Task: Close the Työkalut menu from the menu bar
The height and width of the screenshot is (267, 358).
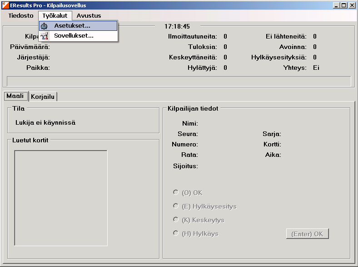Action: tap(55, 16)
